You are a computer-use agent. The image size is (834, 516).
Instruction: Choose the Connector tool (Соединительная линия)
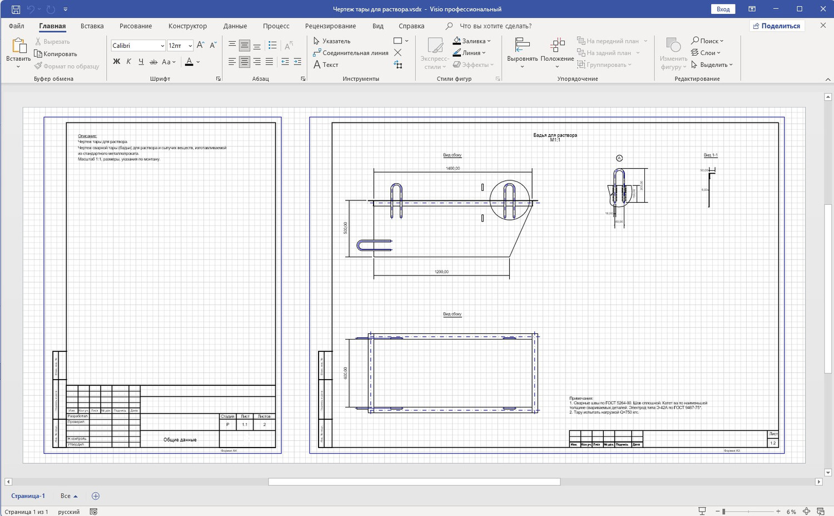(x=350, y=53)
